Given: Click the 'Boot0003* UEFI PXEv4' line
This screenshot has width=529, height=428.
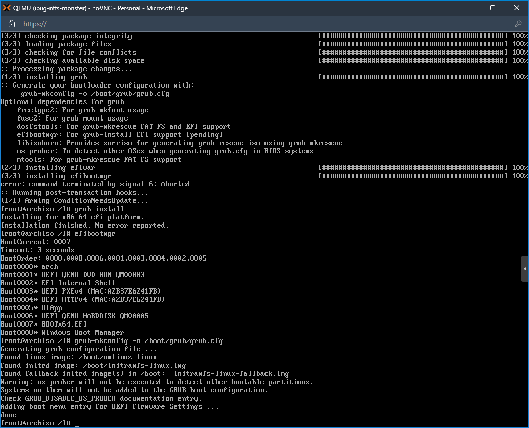Looking at the screenshot, I should [81, 291].
